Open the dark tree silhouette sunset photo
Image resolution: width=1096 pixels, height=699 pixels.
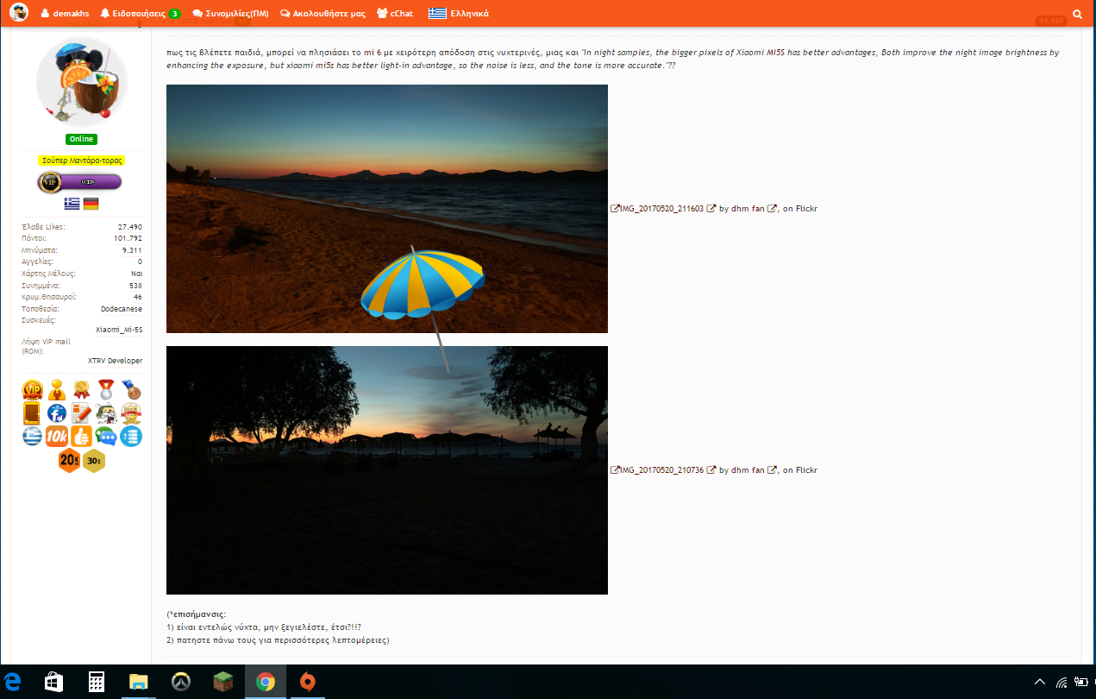[x=386, y=469]
